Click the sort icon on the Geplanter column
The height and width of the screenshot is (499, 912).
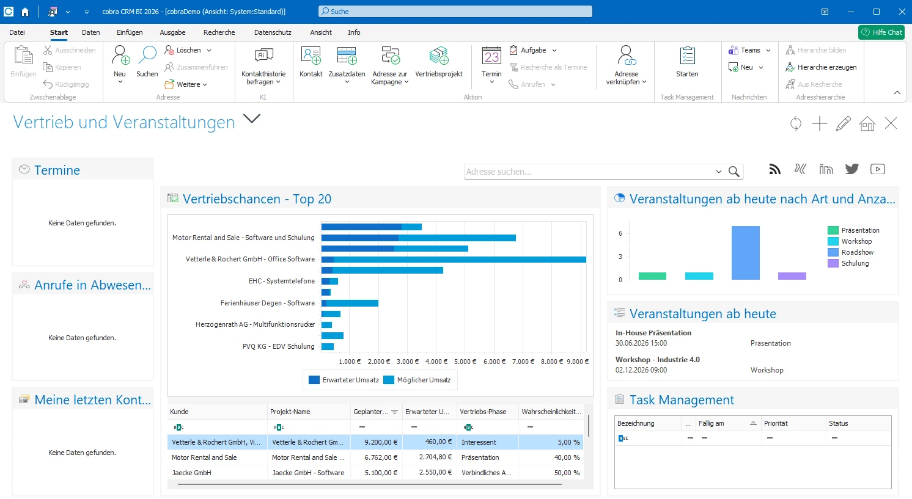[394, 412]
